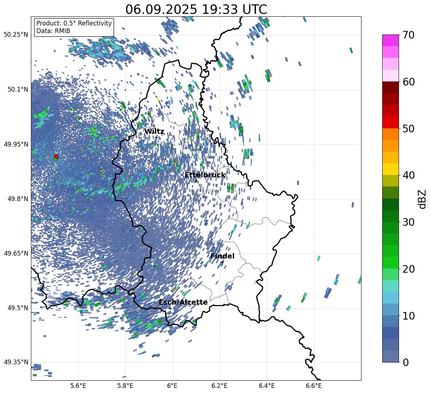Click 'Product: 0.5° Reflectivity' text
Screen dimensions: 431x393
(74, 23)
